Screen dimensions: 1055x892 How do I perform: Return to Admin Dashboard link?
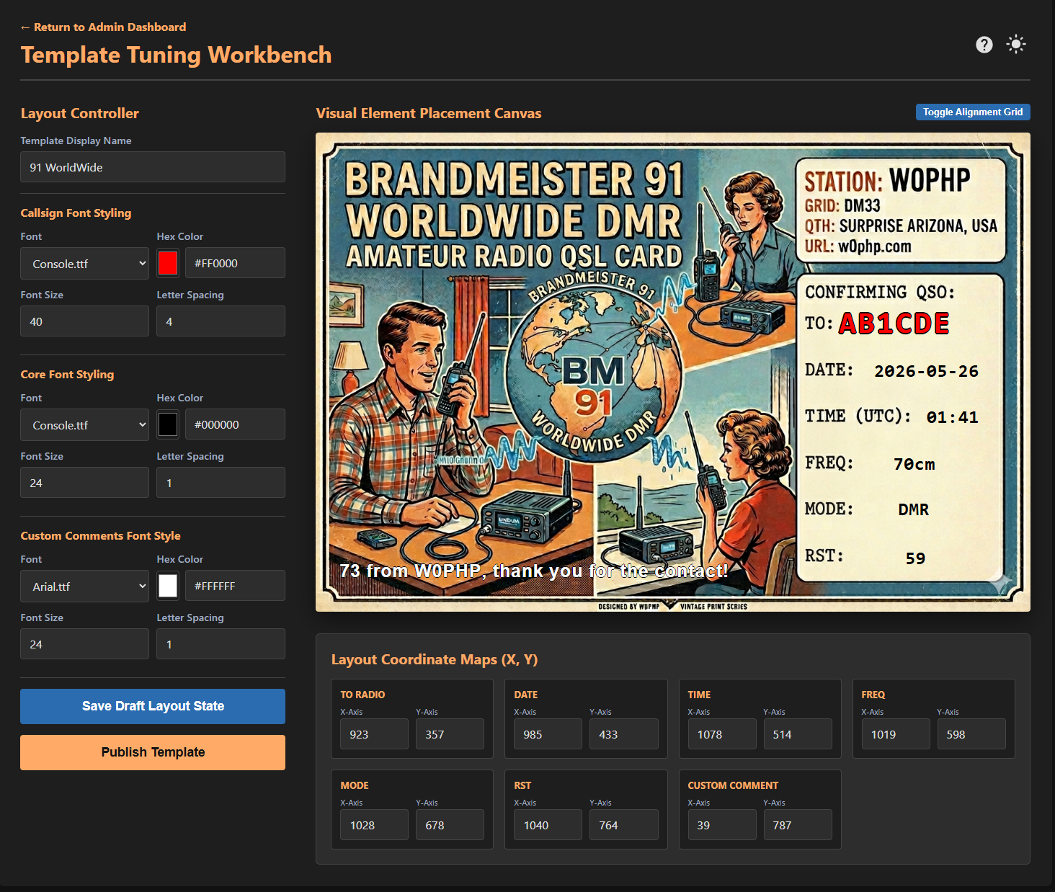tap(103, 27)
